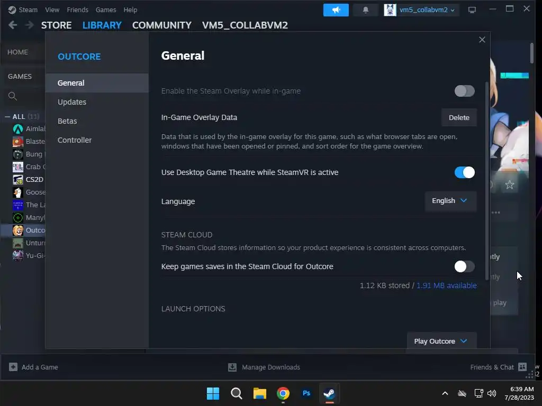
Task: Collapse the ALL games category
Action: coord(7,117)
